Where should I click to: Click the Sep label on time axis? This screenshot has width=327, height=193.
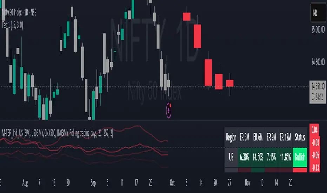tap(93, 183)
